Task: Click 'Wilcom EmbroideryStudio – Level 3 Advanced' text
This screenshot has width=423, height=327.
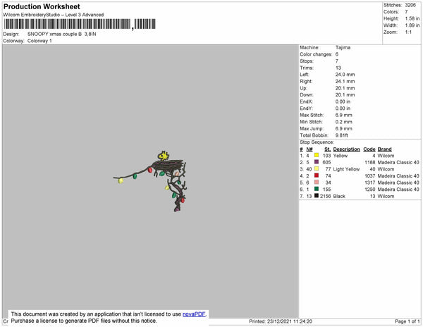Action: (x=54, y=15)
